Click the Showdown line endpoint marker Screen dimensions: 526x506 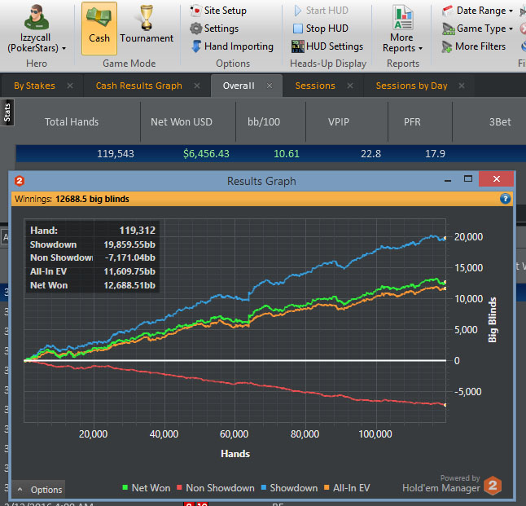coord(445,238)
